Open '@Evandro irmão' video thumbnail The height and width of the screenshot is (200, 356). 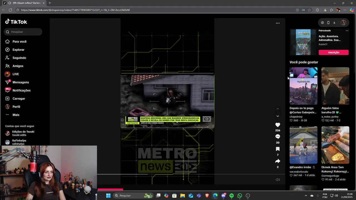click(303, 145)
